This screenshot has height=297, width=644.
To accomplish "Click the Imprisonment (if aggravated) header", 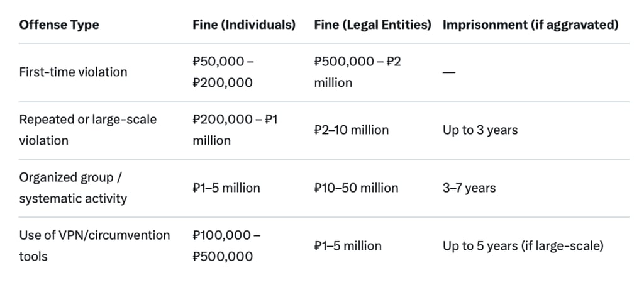I will 530,25.
